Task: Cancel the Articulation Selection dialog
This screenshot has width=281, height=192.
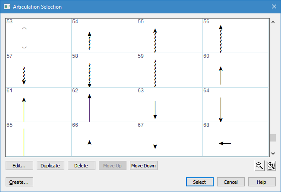Action: tap(230, 182)
